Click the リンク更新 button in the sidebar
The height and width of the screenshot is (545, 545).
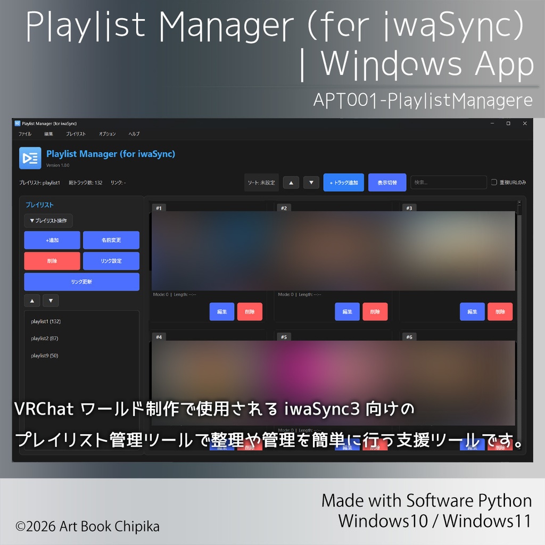81,282
